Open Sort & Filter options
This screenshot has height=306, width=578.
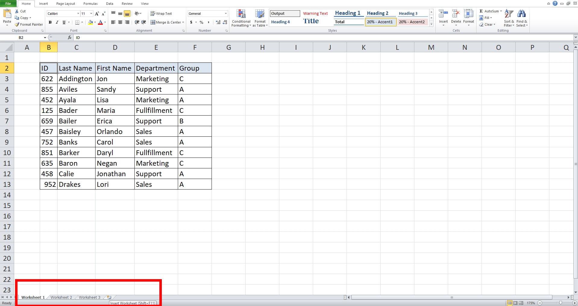tap(509, 18)
